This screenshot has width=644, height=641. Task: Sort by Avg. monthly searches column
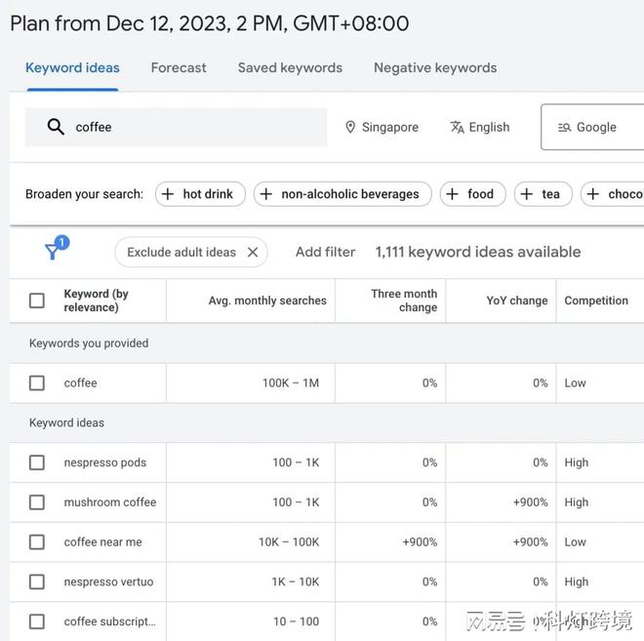pos(267,300)
